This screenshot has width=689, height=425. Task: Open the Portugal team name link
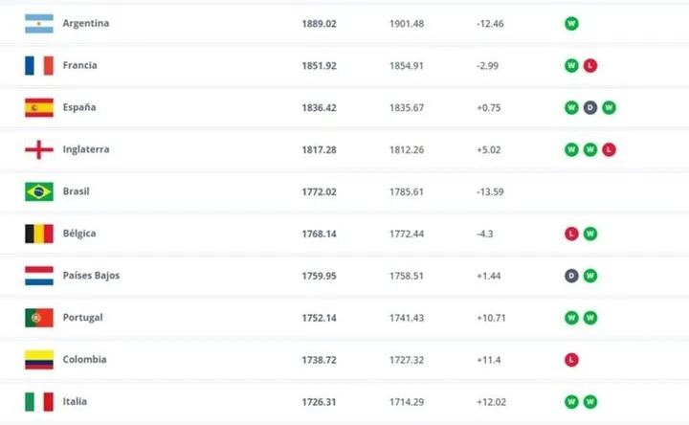click(82, 318)
